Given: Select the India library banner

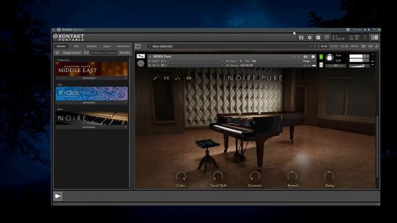Looking at the screenshot, I should [92, 94].
